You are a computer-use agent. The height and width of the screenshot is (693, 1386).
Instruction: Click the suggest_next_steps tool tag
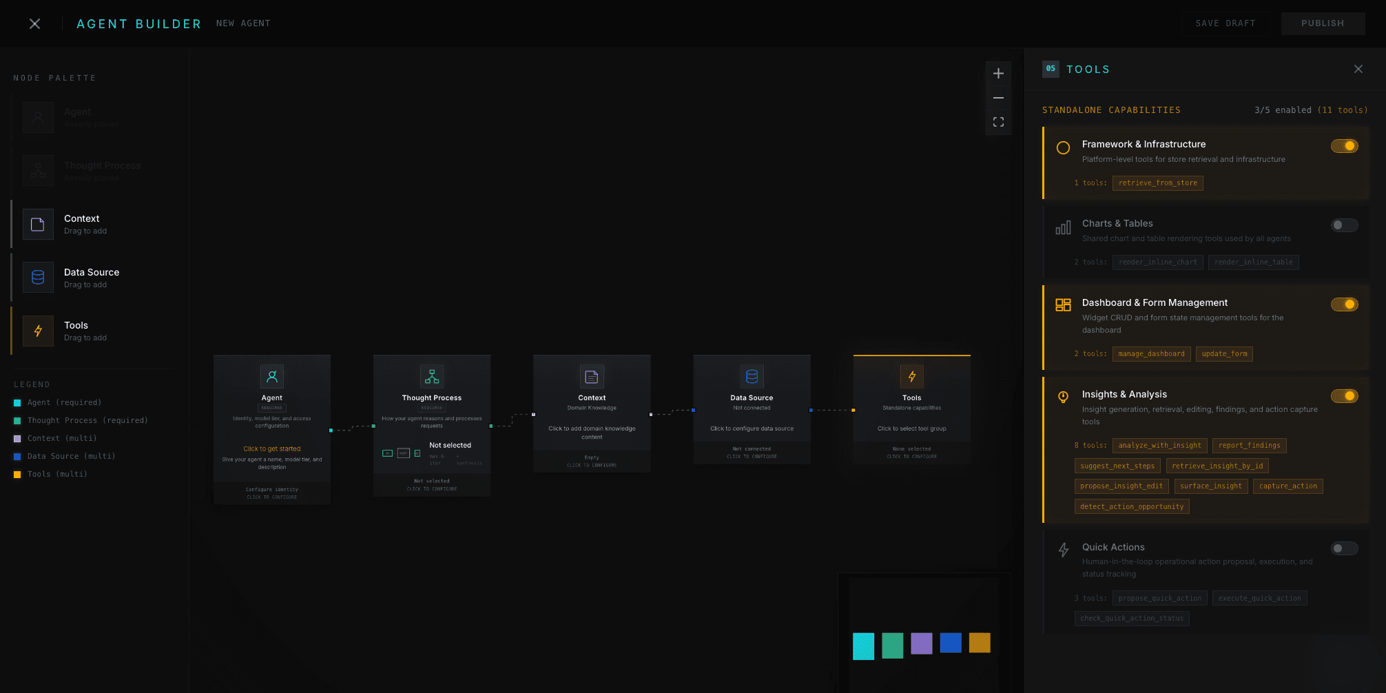1117,466
